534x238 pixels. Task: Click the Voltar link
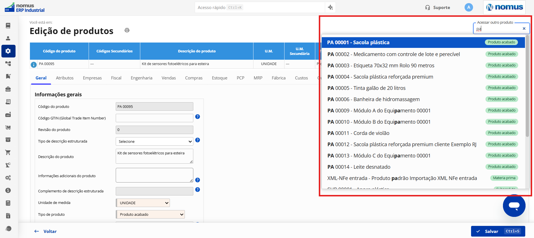(x=45, y=231)
